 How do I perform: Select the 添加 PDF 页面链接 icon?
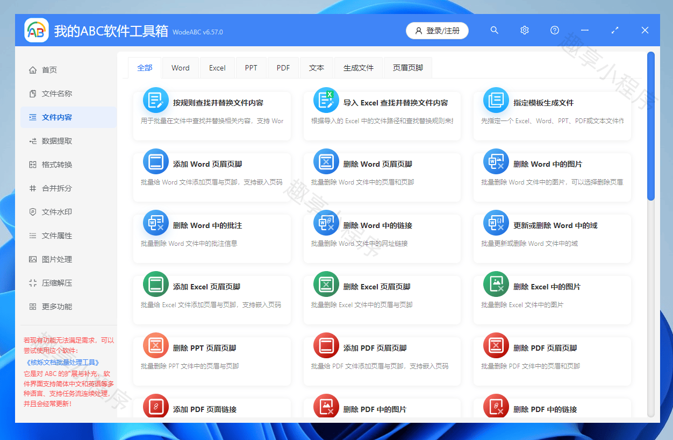156,406
